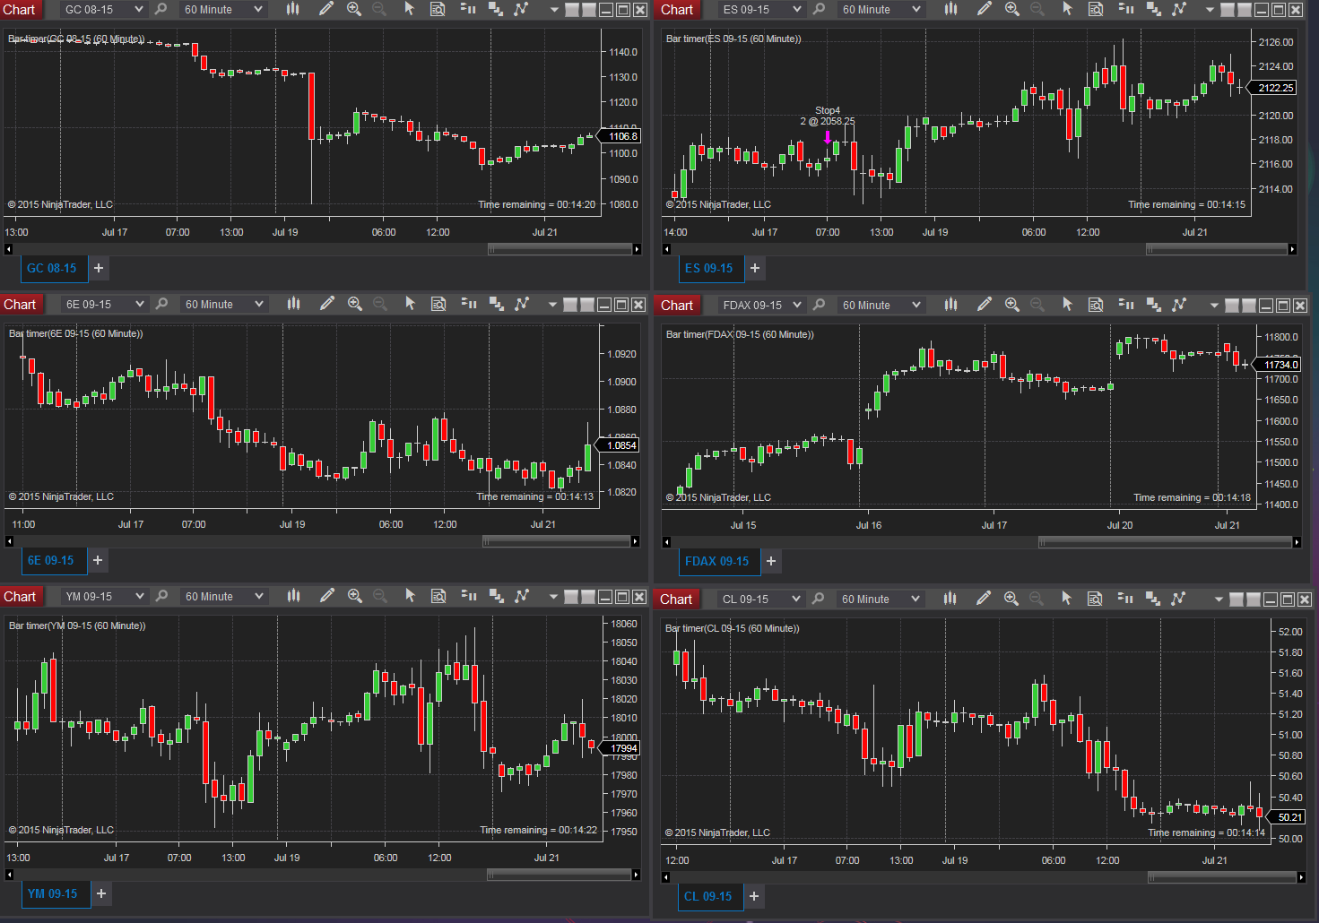Open YM 09-15 instrument dropdown
The height and width of the screenshot is (923, 1319).
pos(103,596)
